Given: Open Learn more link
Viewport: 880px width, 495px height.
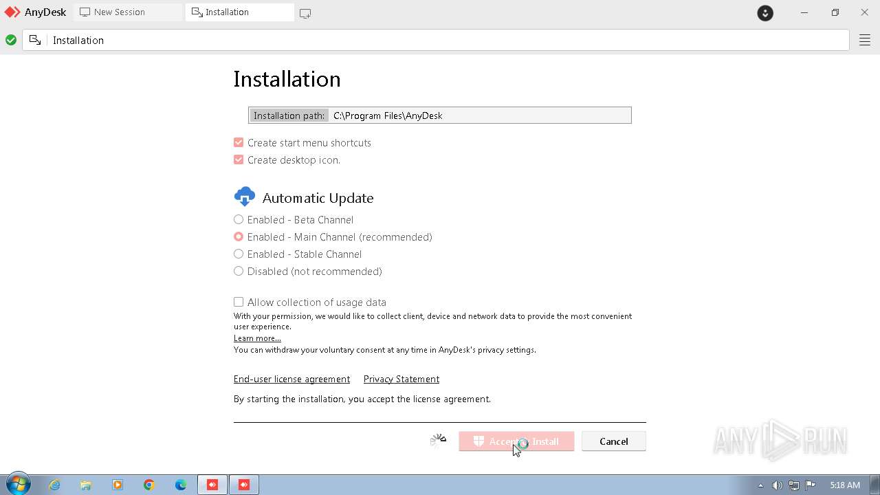Looking at the screenshot, I should pyautogui.click(x=257, y=338).
